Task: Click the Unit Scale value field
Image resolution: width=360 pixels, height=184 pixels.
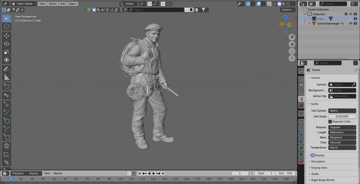Action: click(342, 117)
